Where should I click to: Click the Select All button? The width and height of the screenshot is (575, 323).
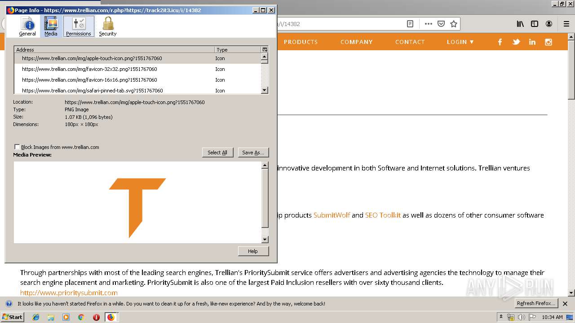[x=217, y=153]
